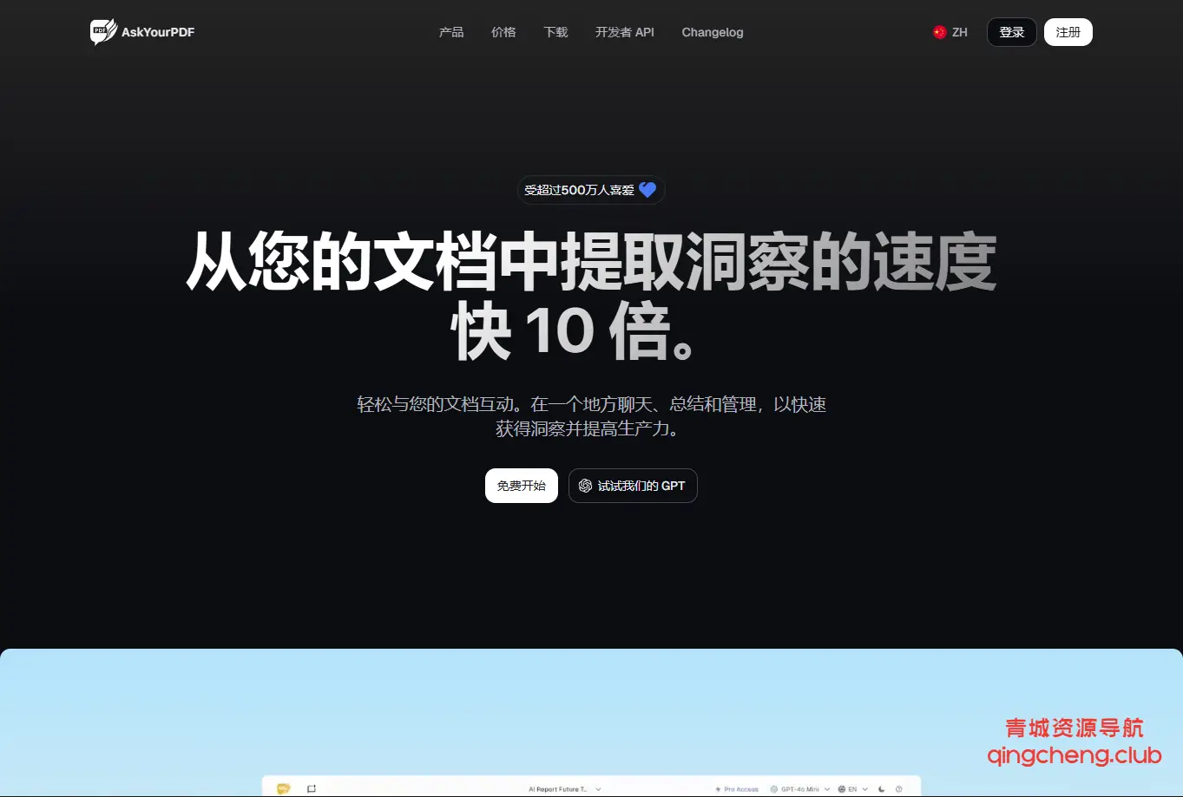This screenshot has width=1183, height=797.
Task: Open the GPT-4o Mini model selector
Action: [798, 789]
